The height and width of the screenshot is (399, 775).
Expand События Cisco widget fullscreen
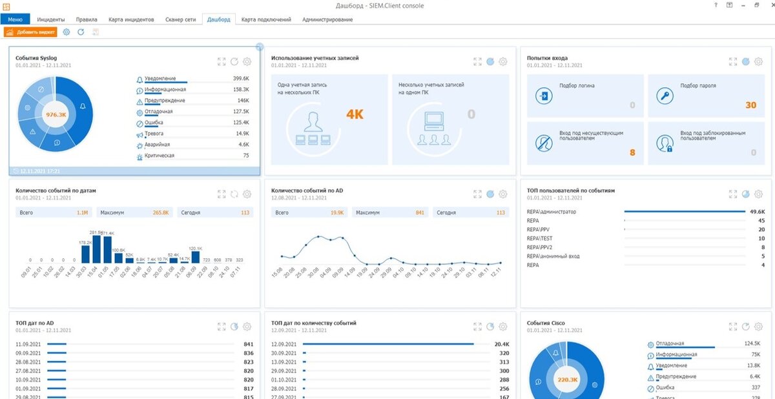click(x=733, y=326)
